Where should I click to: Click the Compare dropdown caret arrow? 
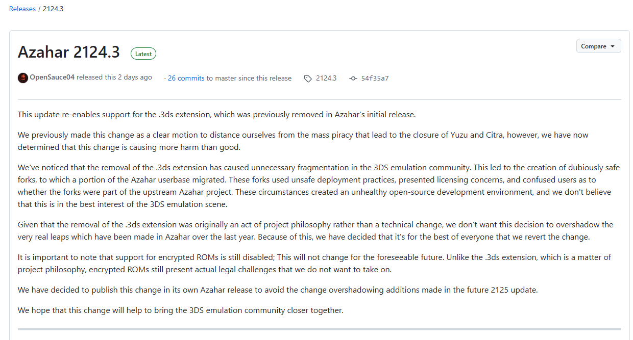point(612,46)
